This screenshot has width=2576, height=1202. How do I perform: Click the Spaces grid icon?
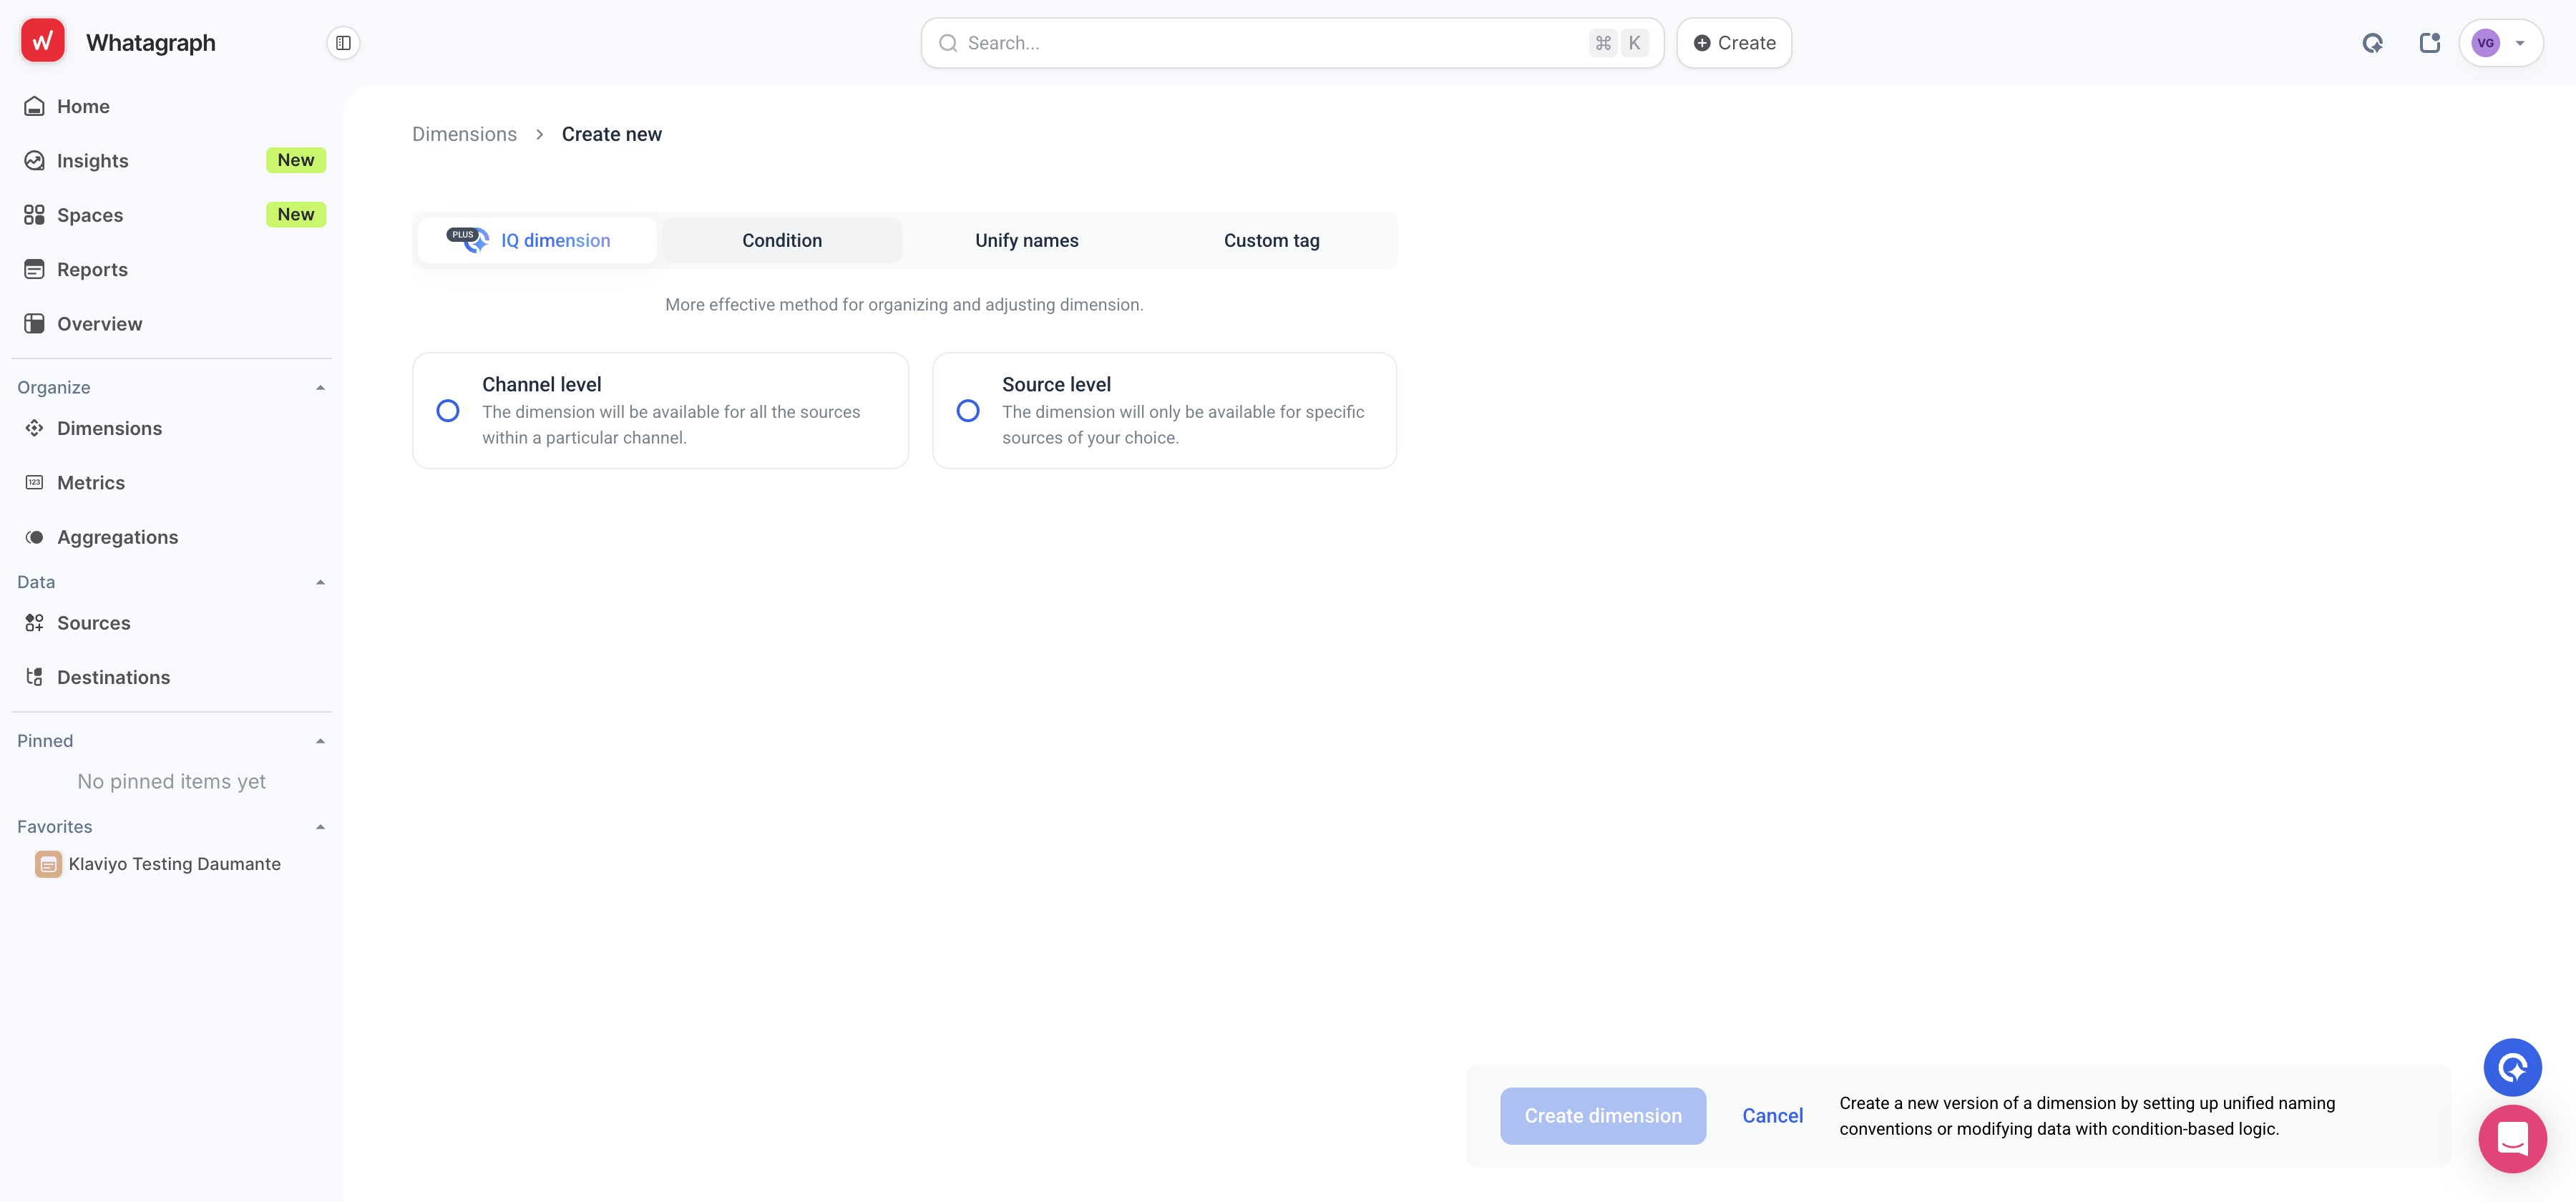pyautogui.click(x=34, y=215)
